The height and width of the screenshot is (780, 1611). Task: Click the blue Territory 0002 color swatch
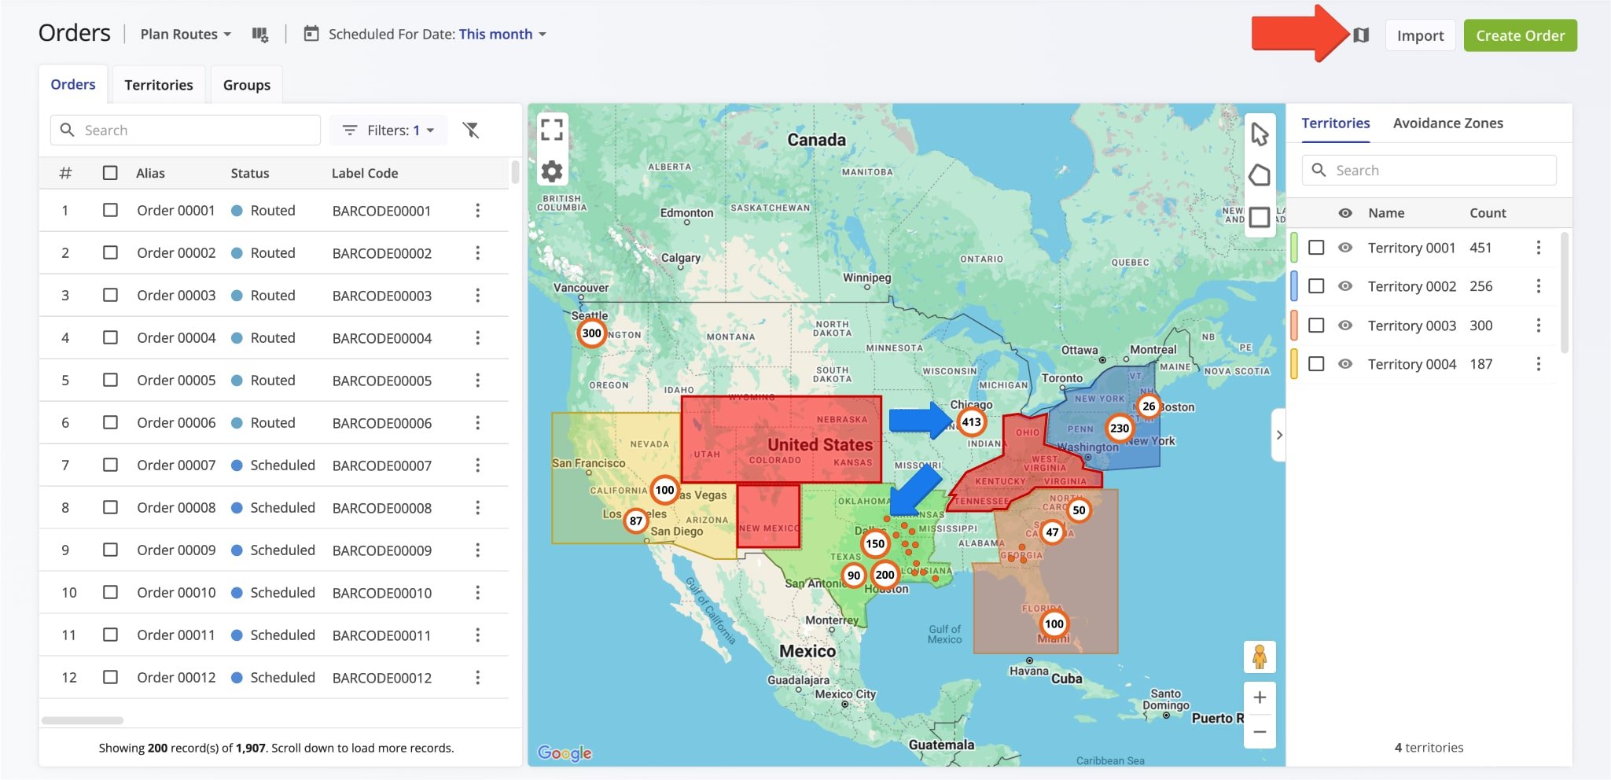tap(1293, 286)
